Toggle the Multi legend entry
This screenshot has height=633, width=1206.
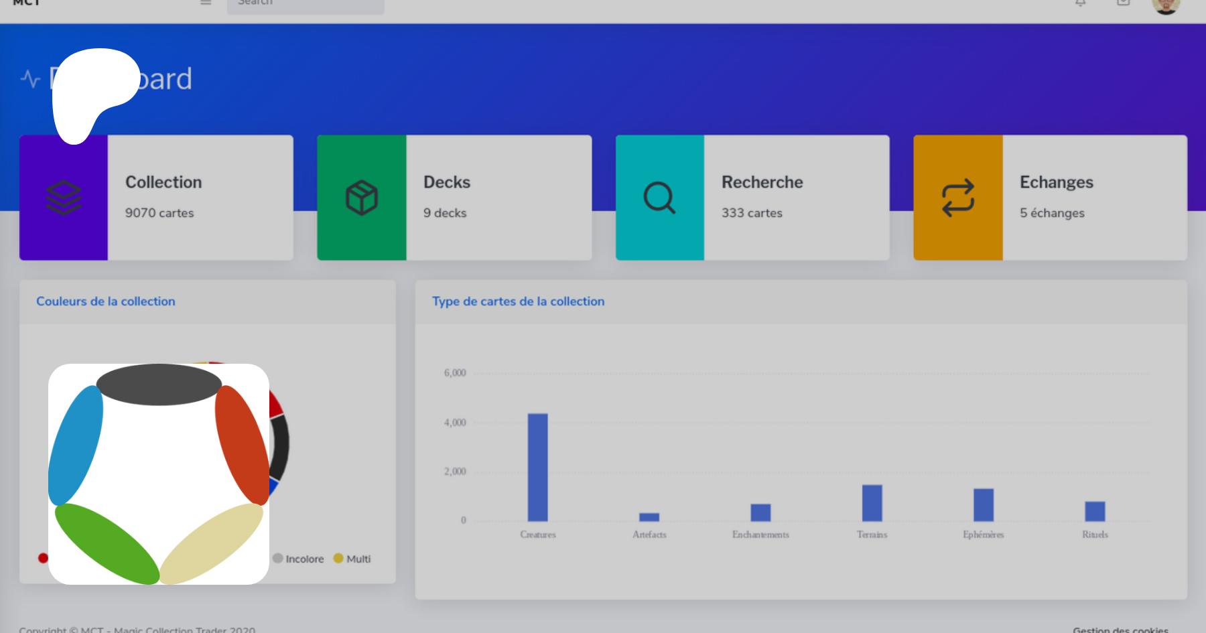click(352, 559)
